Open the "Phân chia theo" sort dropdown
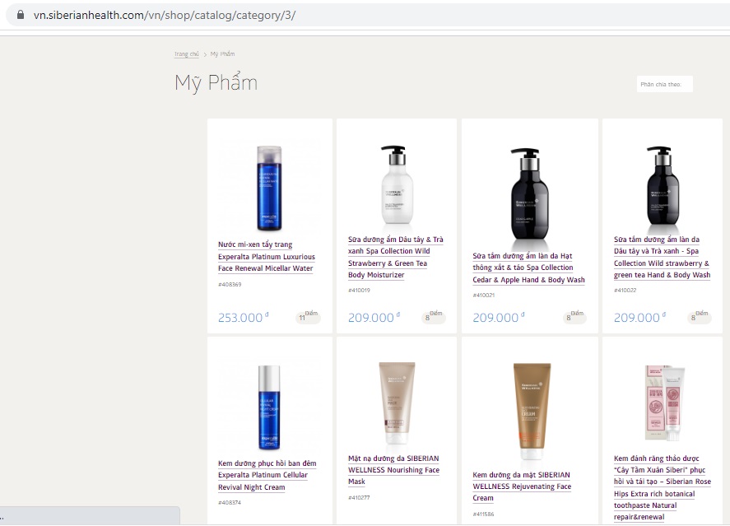This screenshot has width=730, height=526. coord(665,84)
